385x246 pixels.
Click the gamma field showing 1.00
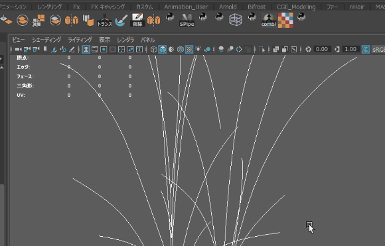350,49
